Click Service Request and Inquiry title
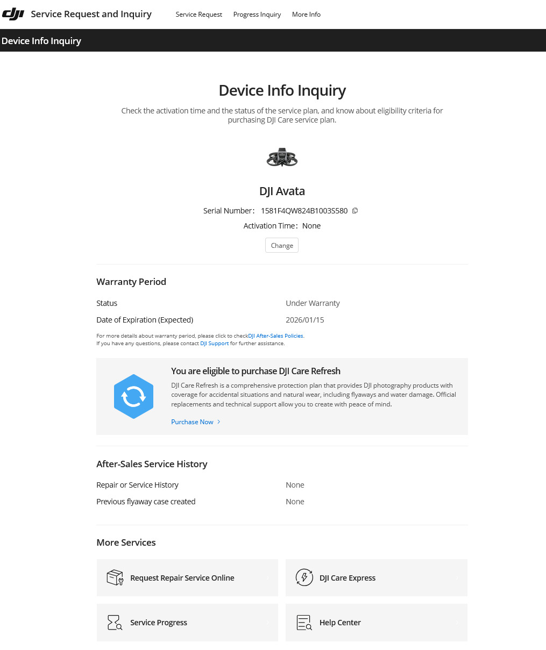This screenshot has width=546, height=650. [x=91, y=14]
